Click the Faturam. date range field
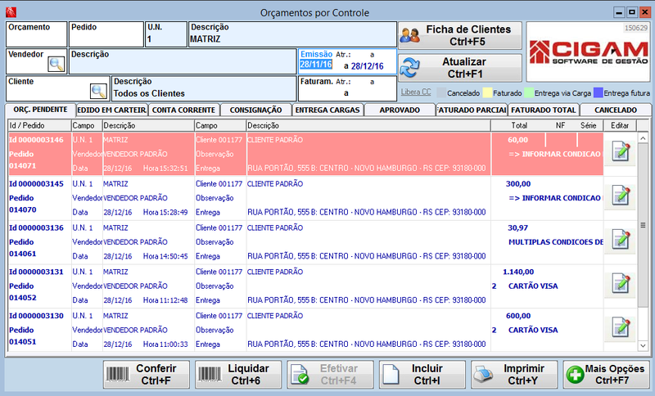The height and width of the screenshot is (396, 655). 347,88
